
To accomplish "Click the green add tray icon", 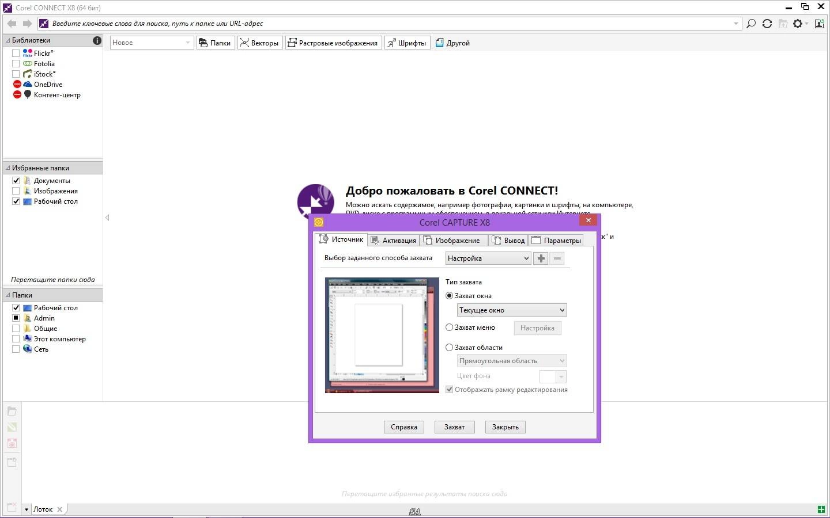I will (x=821, y=509).
